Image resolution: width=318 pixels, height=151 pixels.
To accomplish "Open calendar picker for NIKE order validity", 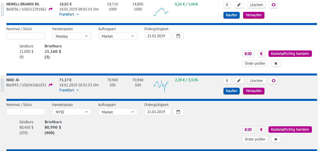I will coord(178,112).
